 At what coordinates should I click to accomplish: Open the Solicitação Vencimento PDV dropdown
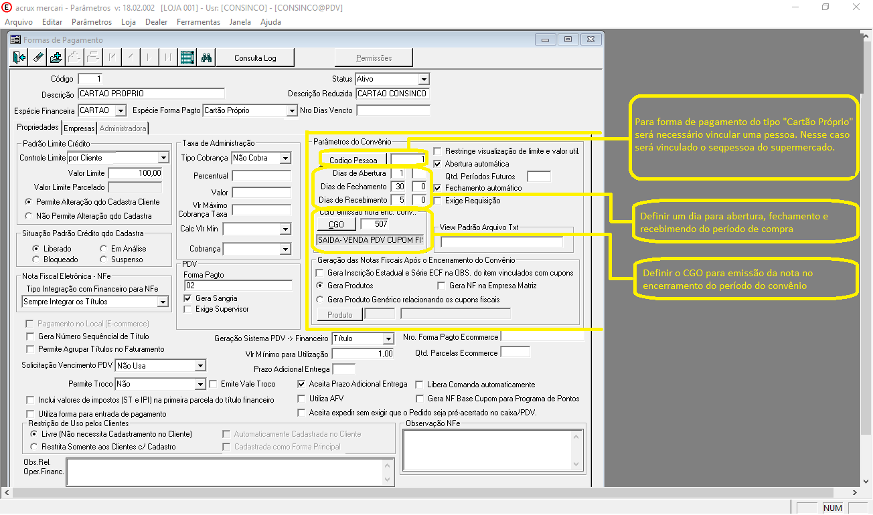click(200, 366)
